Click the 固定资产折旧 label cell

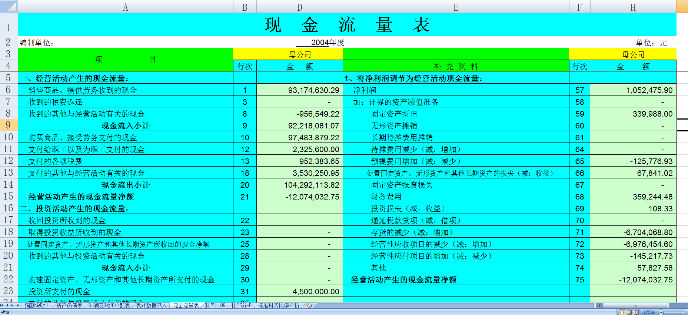click(x=456, y=114)
